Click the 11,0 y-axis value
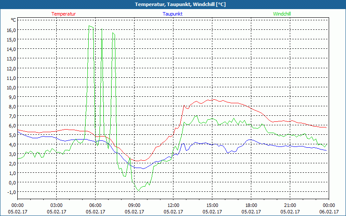 point(11,78)
